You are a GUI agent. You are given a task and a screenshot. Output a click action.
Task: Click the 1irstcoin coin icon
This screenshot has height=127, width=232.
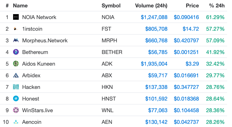(x=16, y=29)
